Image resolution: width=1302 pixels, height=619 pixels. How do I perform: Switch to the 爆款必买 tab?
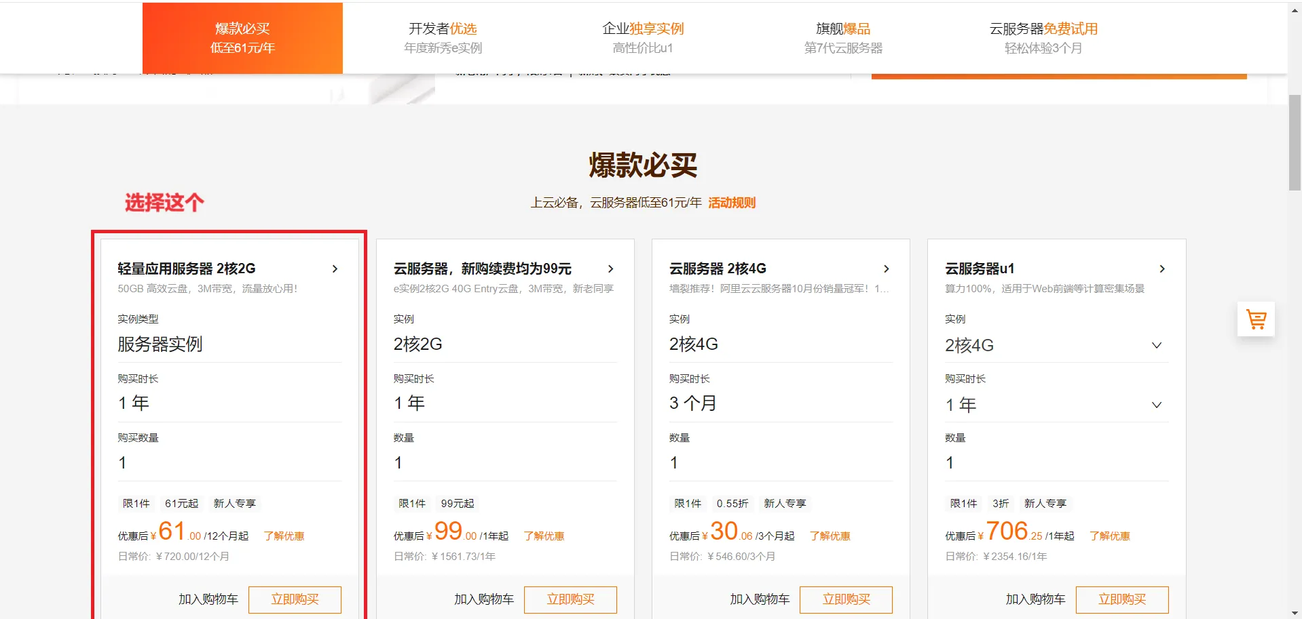coord(242,38)
